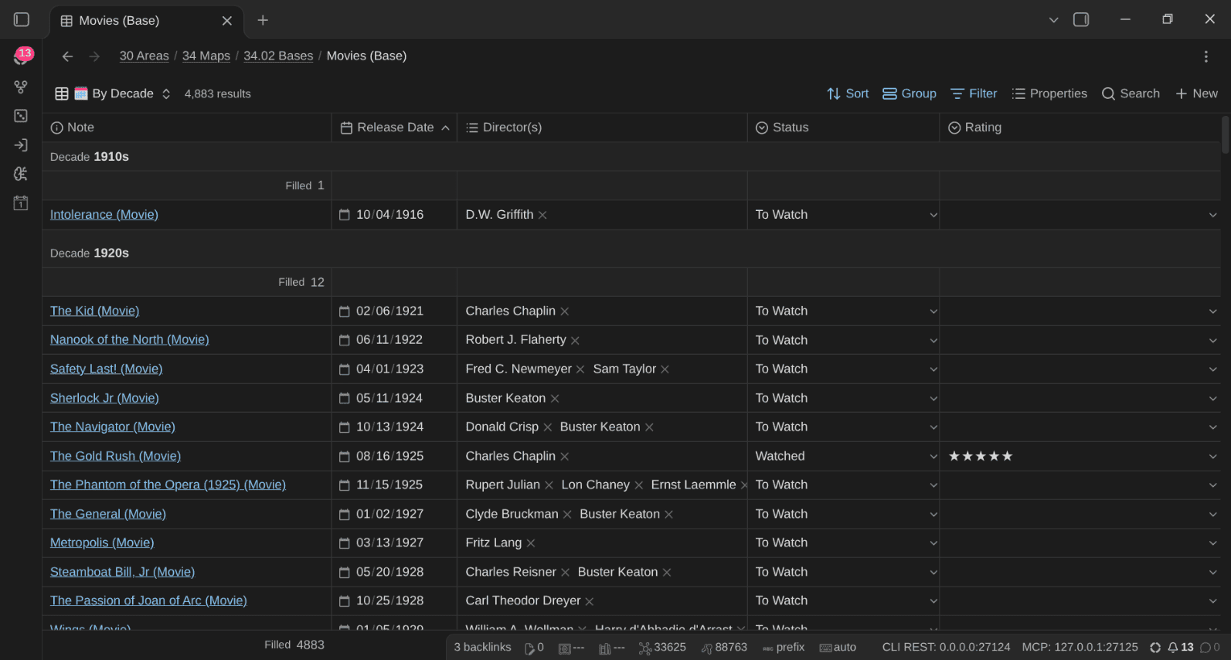Go to the 34.02 Bases breadcrumb
The width and height of the screenshot is (1231, 660).
(278, 56)
